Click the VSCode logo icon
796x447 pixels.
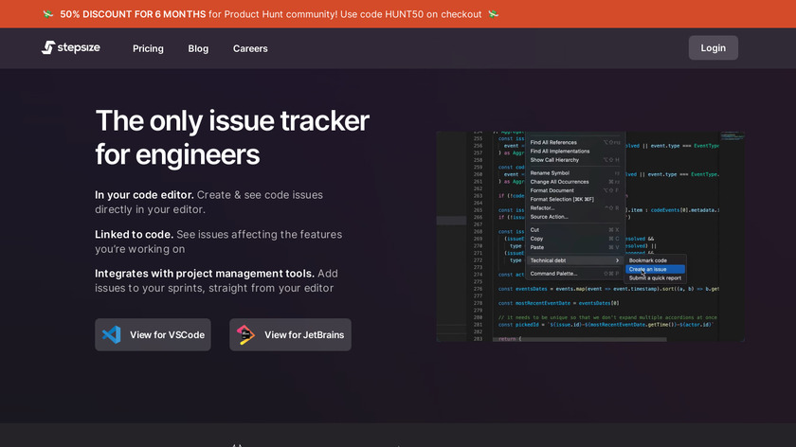coord(112,335)
